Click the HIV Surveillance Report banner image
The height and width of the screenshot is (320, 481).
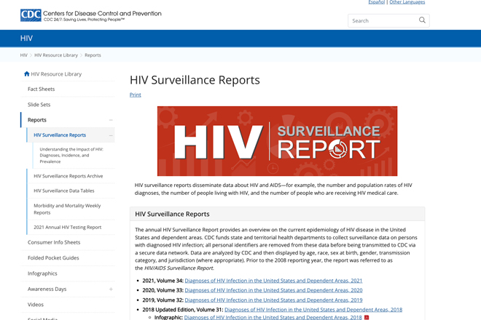pos(278,141)
